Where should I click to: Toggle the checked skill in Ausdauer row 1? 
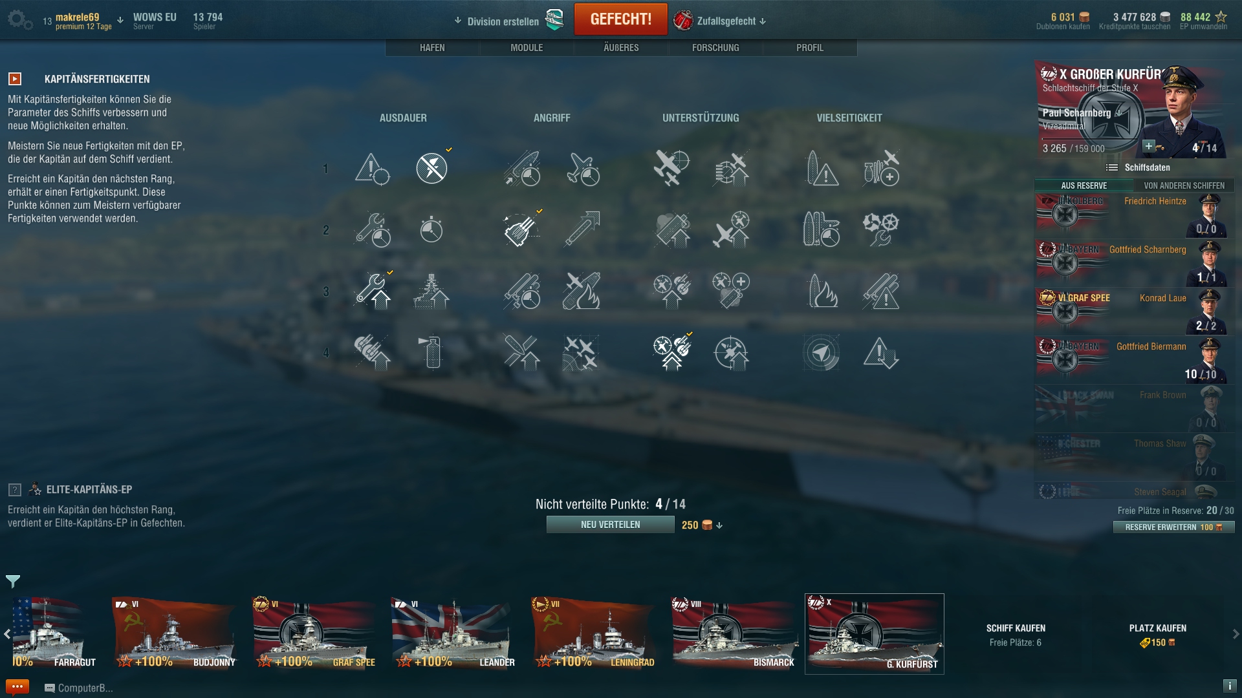[432, 168]
